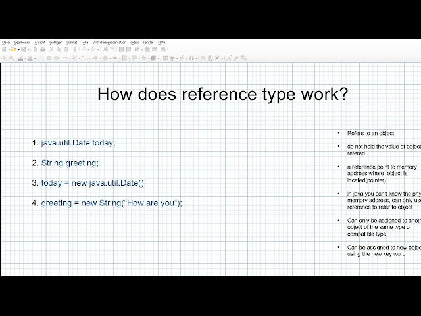Select the 3D Objects cube tool
421x316 pixels.
pos(153,58)
